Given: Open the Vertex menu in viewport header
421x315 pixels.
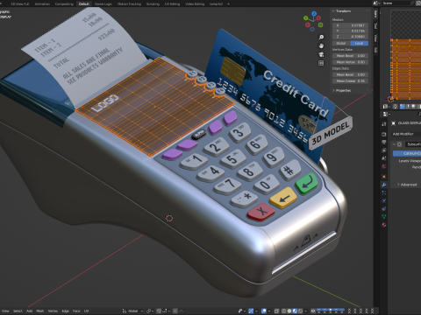Looking at the screenshot, I should click(x=53, y=311).
